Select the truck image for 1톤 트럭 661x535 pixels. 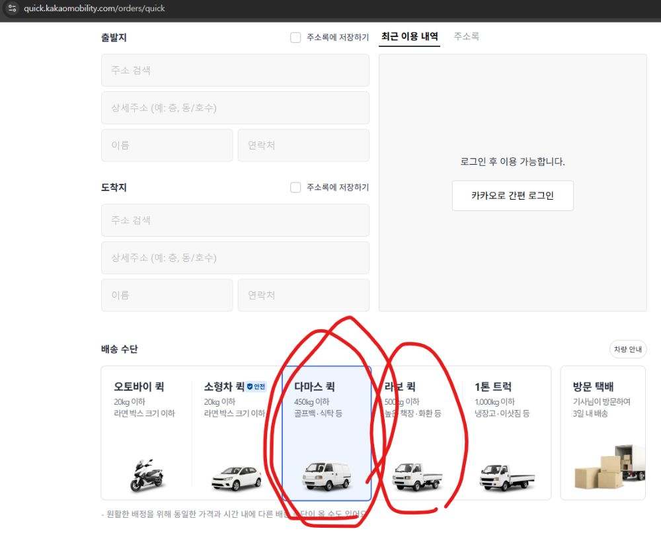(507, 477)
